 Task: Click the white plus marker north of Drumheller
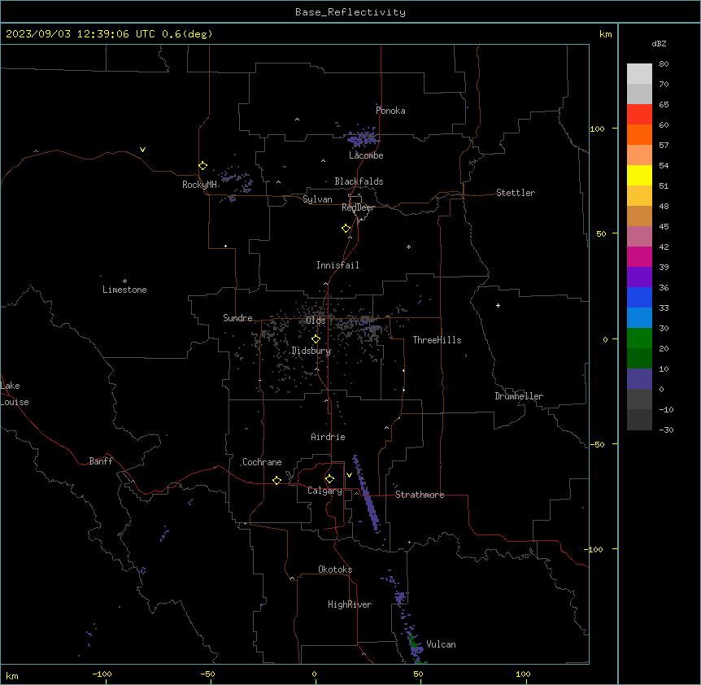(498, 305)
